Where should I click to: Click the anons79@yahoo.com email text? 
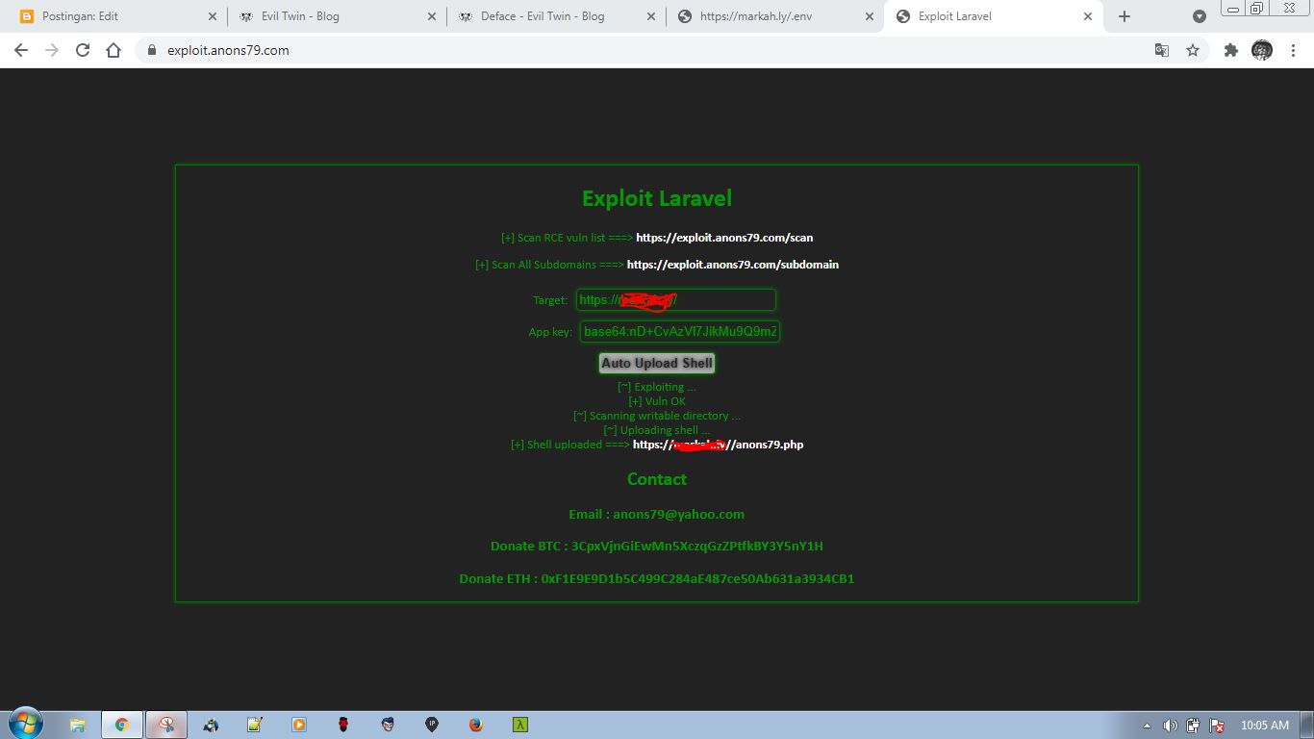click(x=679, y=515)
